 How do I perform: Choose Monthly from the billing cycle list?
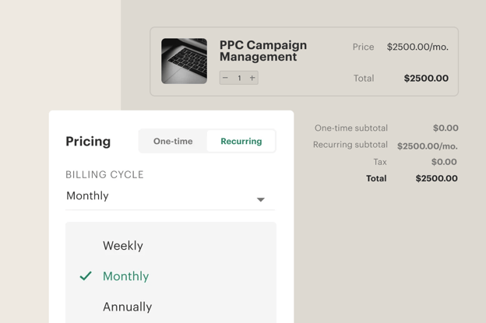click(x=125, y=276)
